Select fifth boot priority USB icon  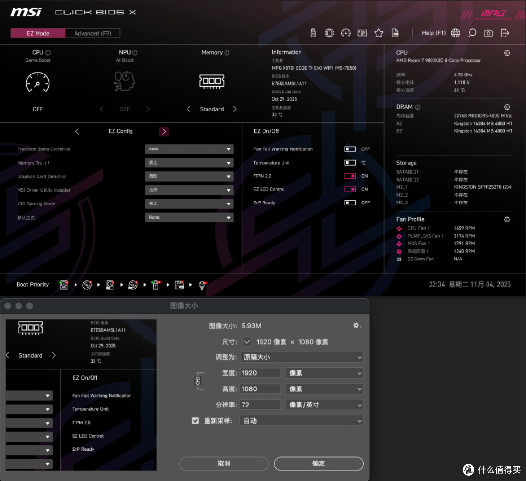(x=156, y=285)
